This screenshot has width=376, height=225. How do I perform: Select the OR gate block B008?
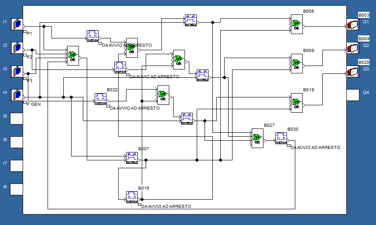click(x=297, y=24)
